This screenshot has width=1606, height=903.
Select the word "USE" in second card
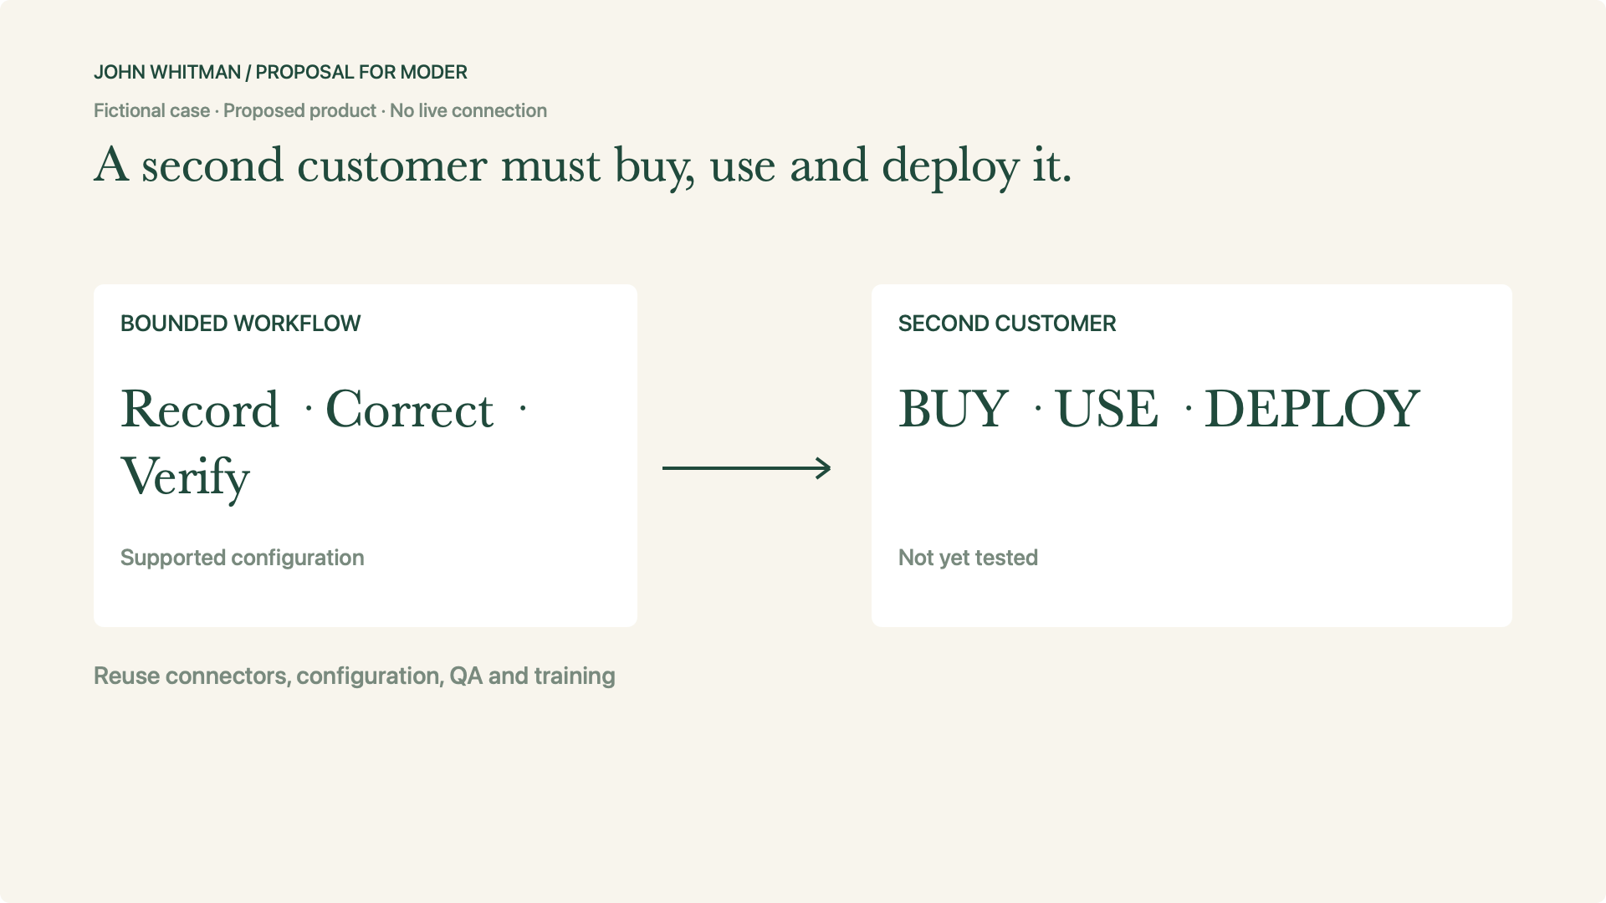pyautogui.click(x=1107, y=410)
